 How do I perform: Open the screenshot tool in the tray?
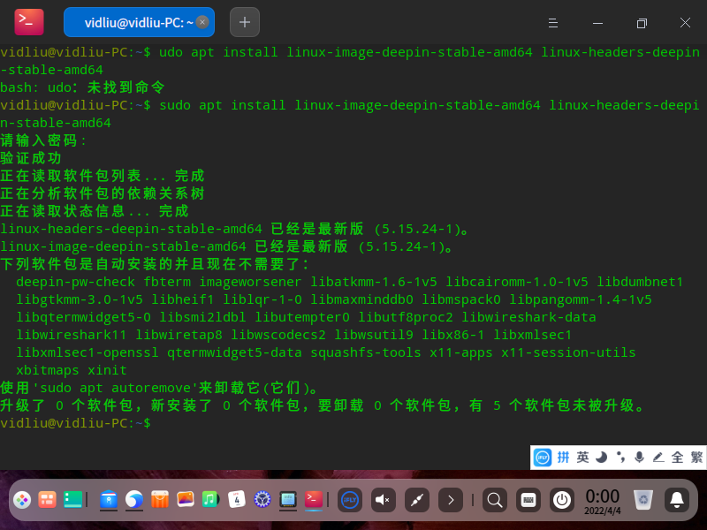(416, 500)
